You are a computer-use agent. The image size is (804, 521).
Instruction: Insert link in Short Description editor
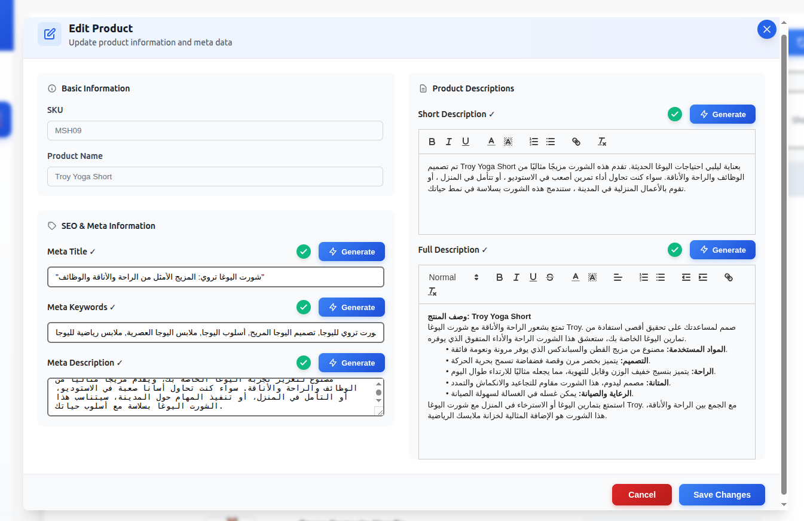576,142
